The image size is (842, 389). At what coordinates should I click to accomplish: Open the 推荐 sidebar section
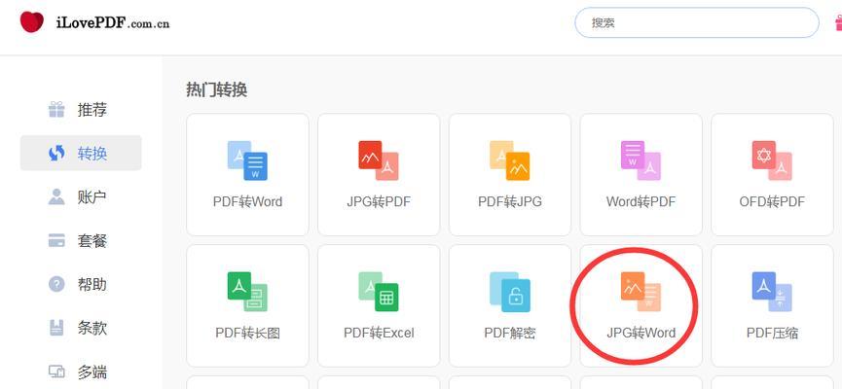pyautogui.click(x=92, y=110)
